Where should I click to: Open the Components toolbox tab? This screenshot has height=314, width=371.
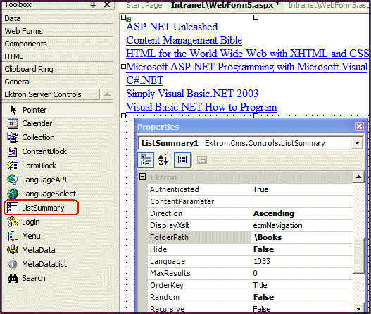58,44
